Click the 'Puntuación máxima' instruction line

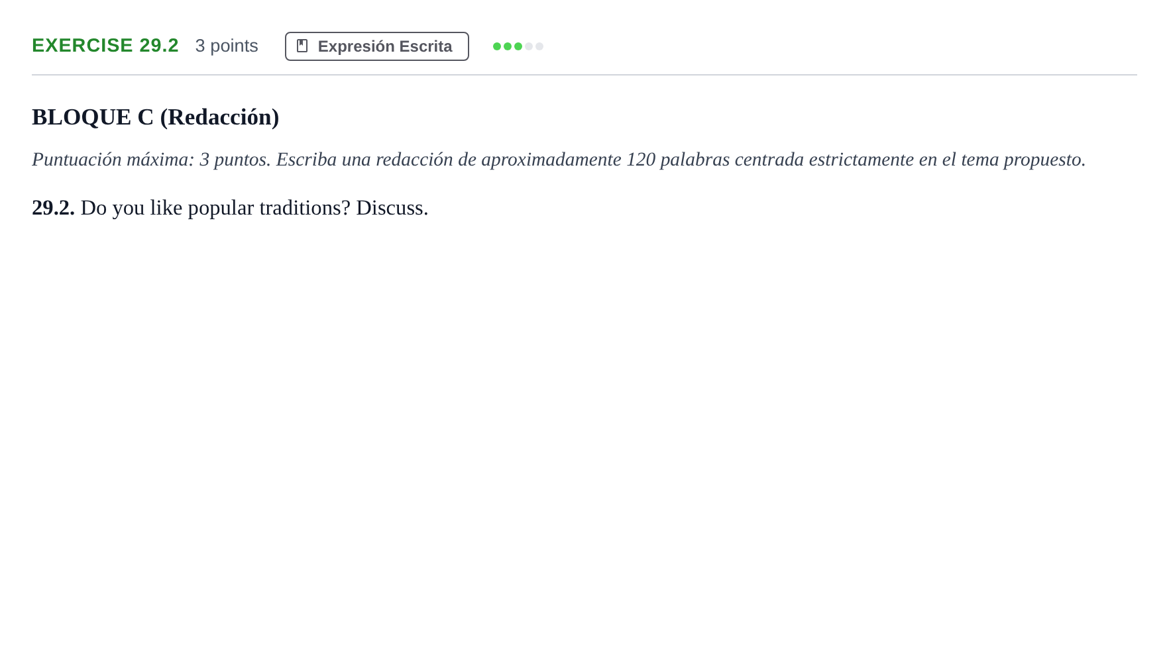pos(559,160)
